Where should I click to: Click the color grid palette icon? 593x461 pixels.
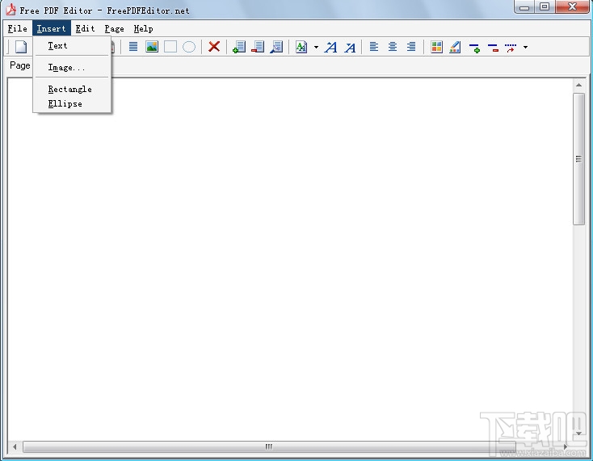436,47
